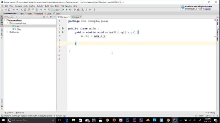Viewport: 220px width, 123px height.
Task: Click the Cut scissors icon
Action: coord(22,10)
